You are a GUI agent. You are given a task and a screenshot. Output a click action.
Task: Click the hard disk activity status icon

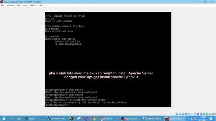(177, 114)
